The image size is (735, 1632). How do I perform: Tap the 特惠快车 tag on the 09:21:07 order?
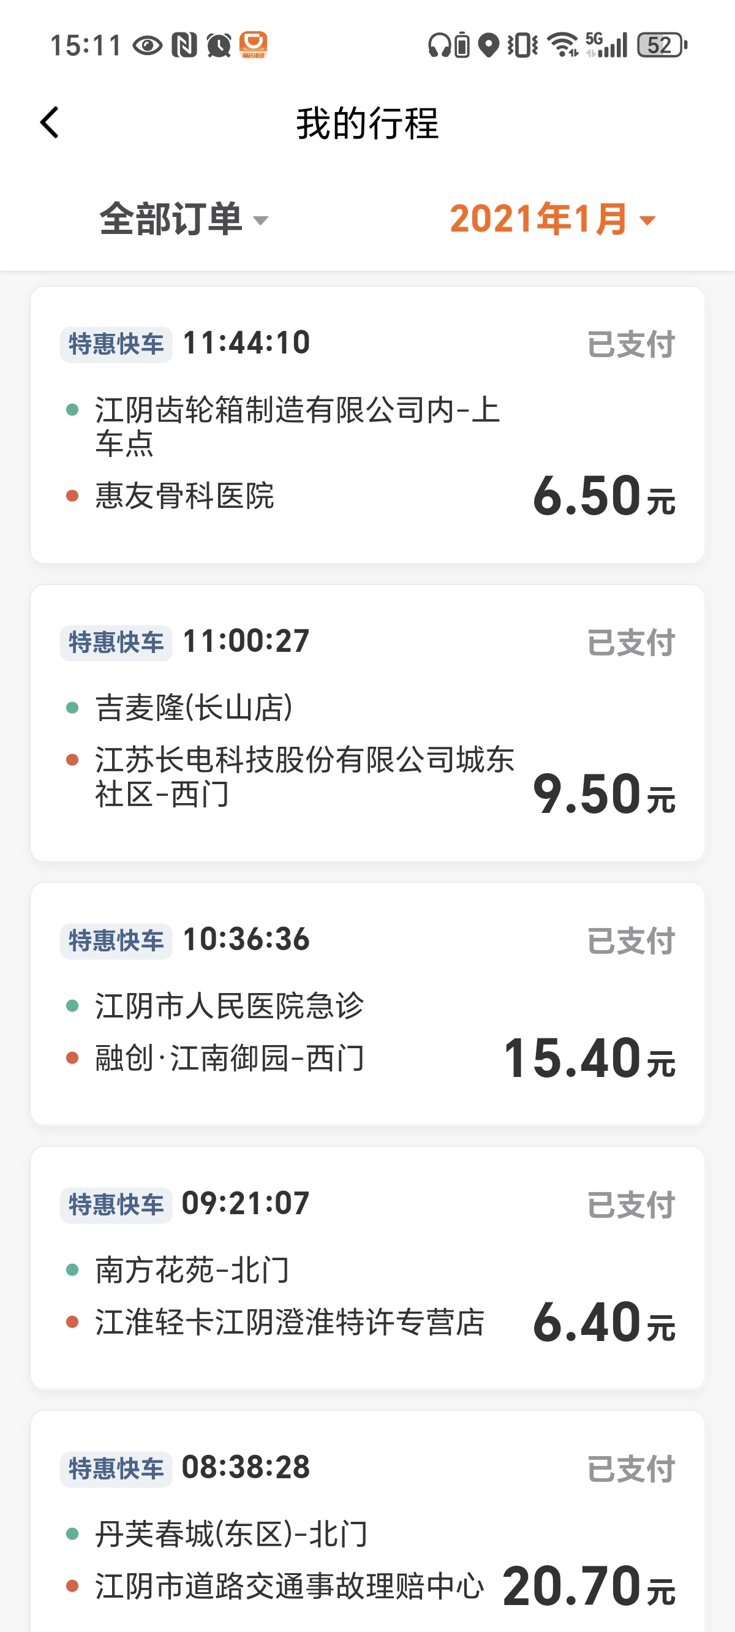116,1205
